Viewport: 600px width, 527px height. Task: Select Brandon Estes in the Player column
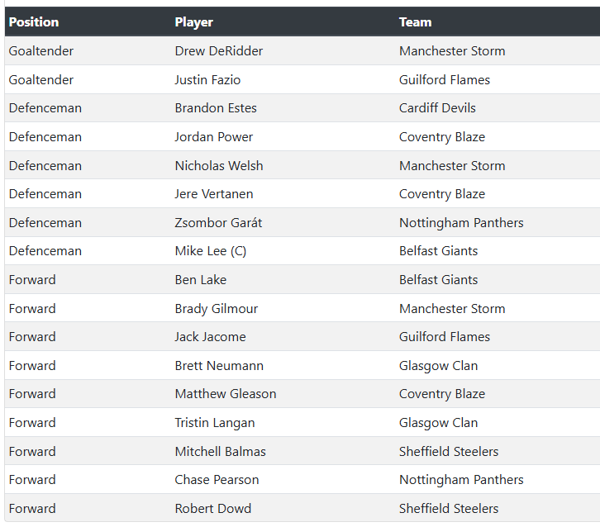click(x=216, y=108)
